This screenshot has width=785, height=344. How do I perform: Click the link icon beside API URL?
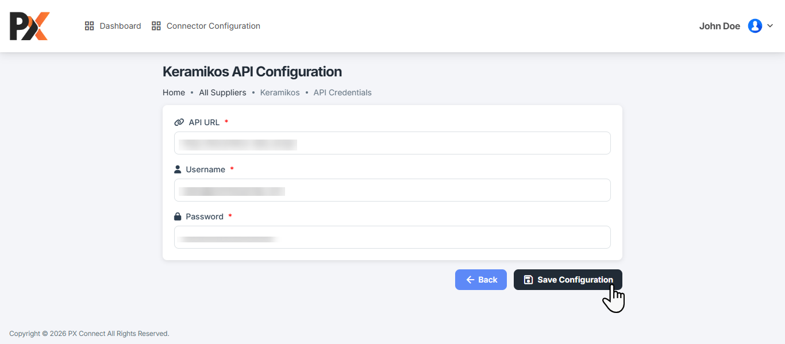click(x=179, y=122)
